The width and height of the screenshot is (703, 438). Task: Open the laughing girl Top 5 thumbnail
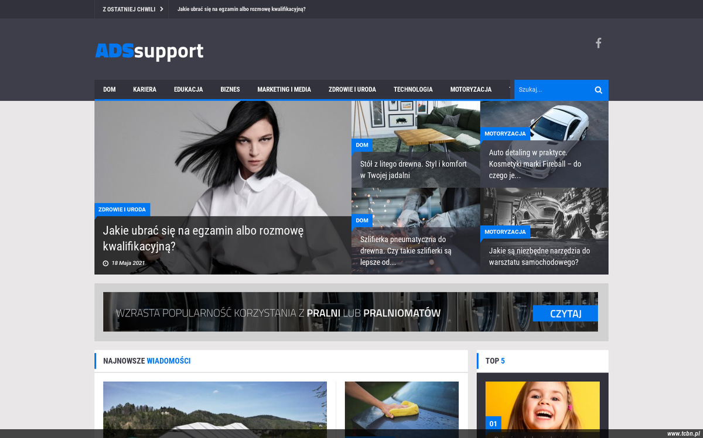(542, 409)
